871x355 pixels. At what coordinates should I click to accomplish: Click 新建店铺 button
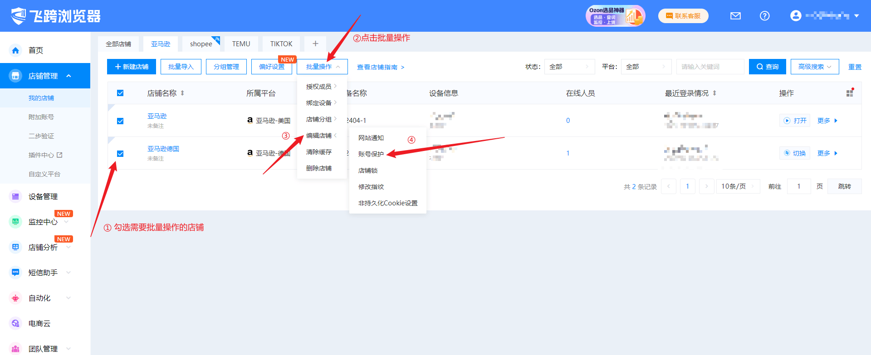point(132,67)
